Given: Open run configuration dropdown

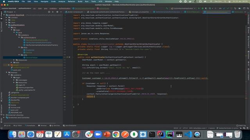Looking at the screenshot, I should coord(183,9).
